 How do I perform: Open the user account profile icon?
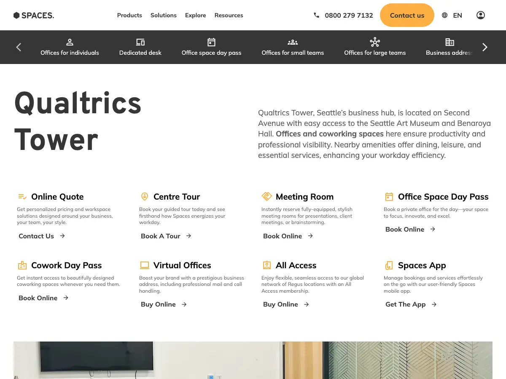pos(481,15)
